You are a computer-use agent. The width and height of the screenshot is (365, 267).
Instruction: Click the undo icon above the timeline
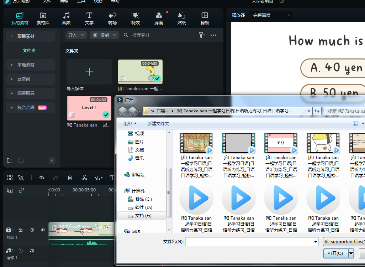pos(42,177)
